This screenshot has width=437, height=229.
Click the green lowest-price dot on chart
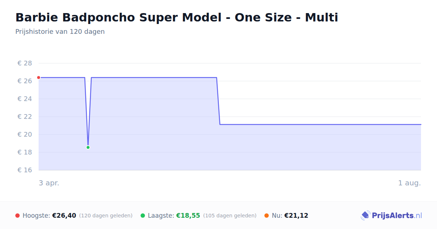(x=88, y=147)
